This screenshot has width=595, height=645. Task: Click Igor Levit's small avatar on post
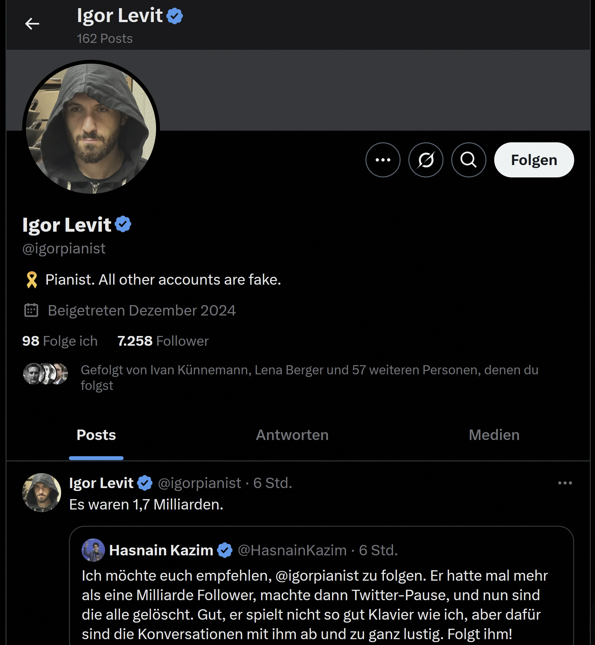42,492
